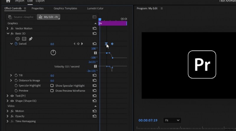This screenshot has height=131, width=236.
Task: Collapse the Basic 3D effect
Action: coord(8,34)
